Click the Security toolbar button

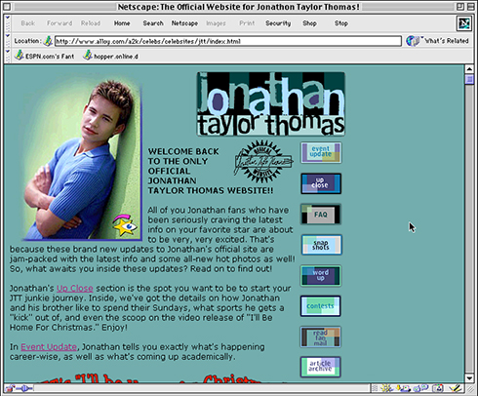tap(278, 23)
